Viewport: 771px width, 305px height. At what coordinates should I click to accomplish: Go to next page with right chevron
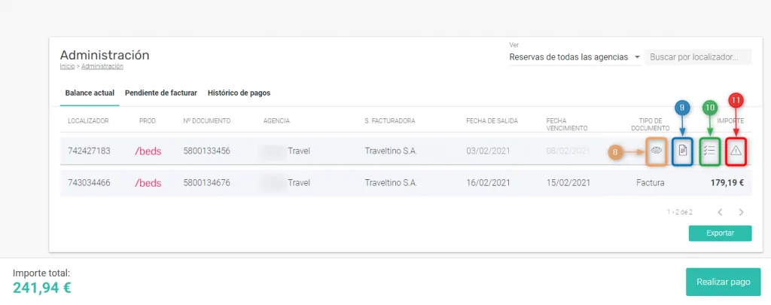pyautogui.click(x=742, y=212)
